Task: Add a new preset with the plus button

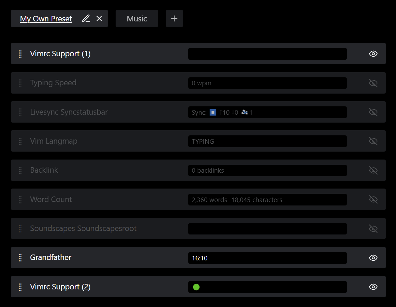Action: (174, 18)
